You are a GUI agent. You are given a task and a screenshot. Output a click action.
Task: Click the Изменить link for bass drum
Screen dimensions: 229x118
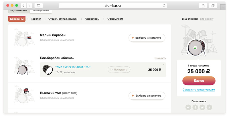(x=160, y=58)
